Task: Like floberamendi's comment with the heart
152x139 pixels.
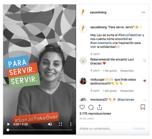Action: coord(145,61)
